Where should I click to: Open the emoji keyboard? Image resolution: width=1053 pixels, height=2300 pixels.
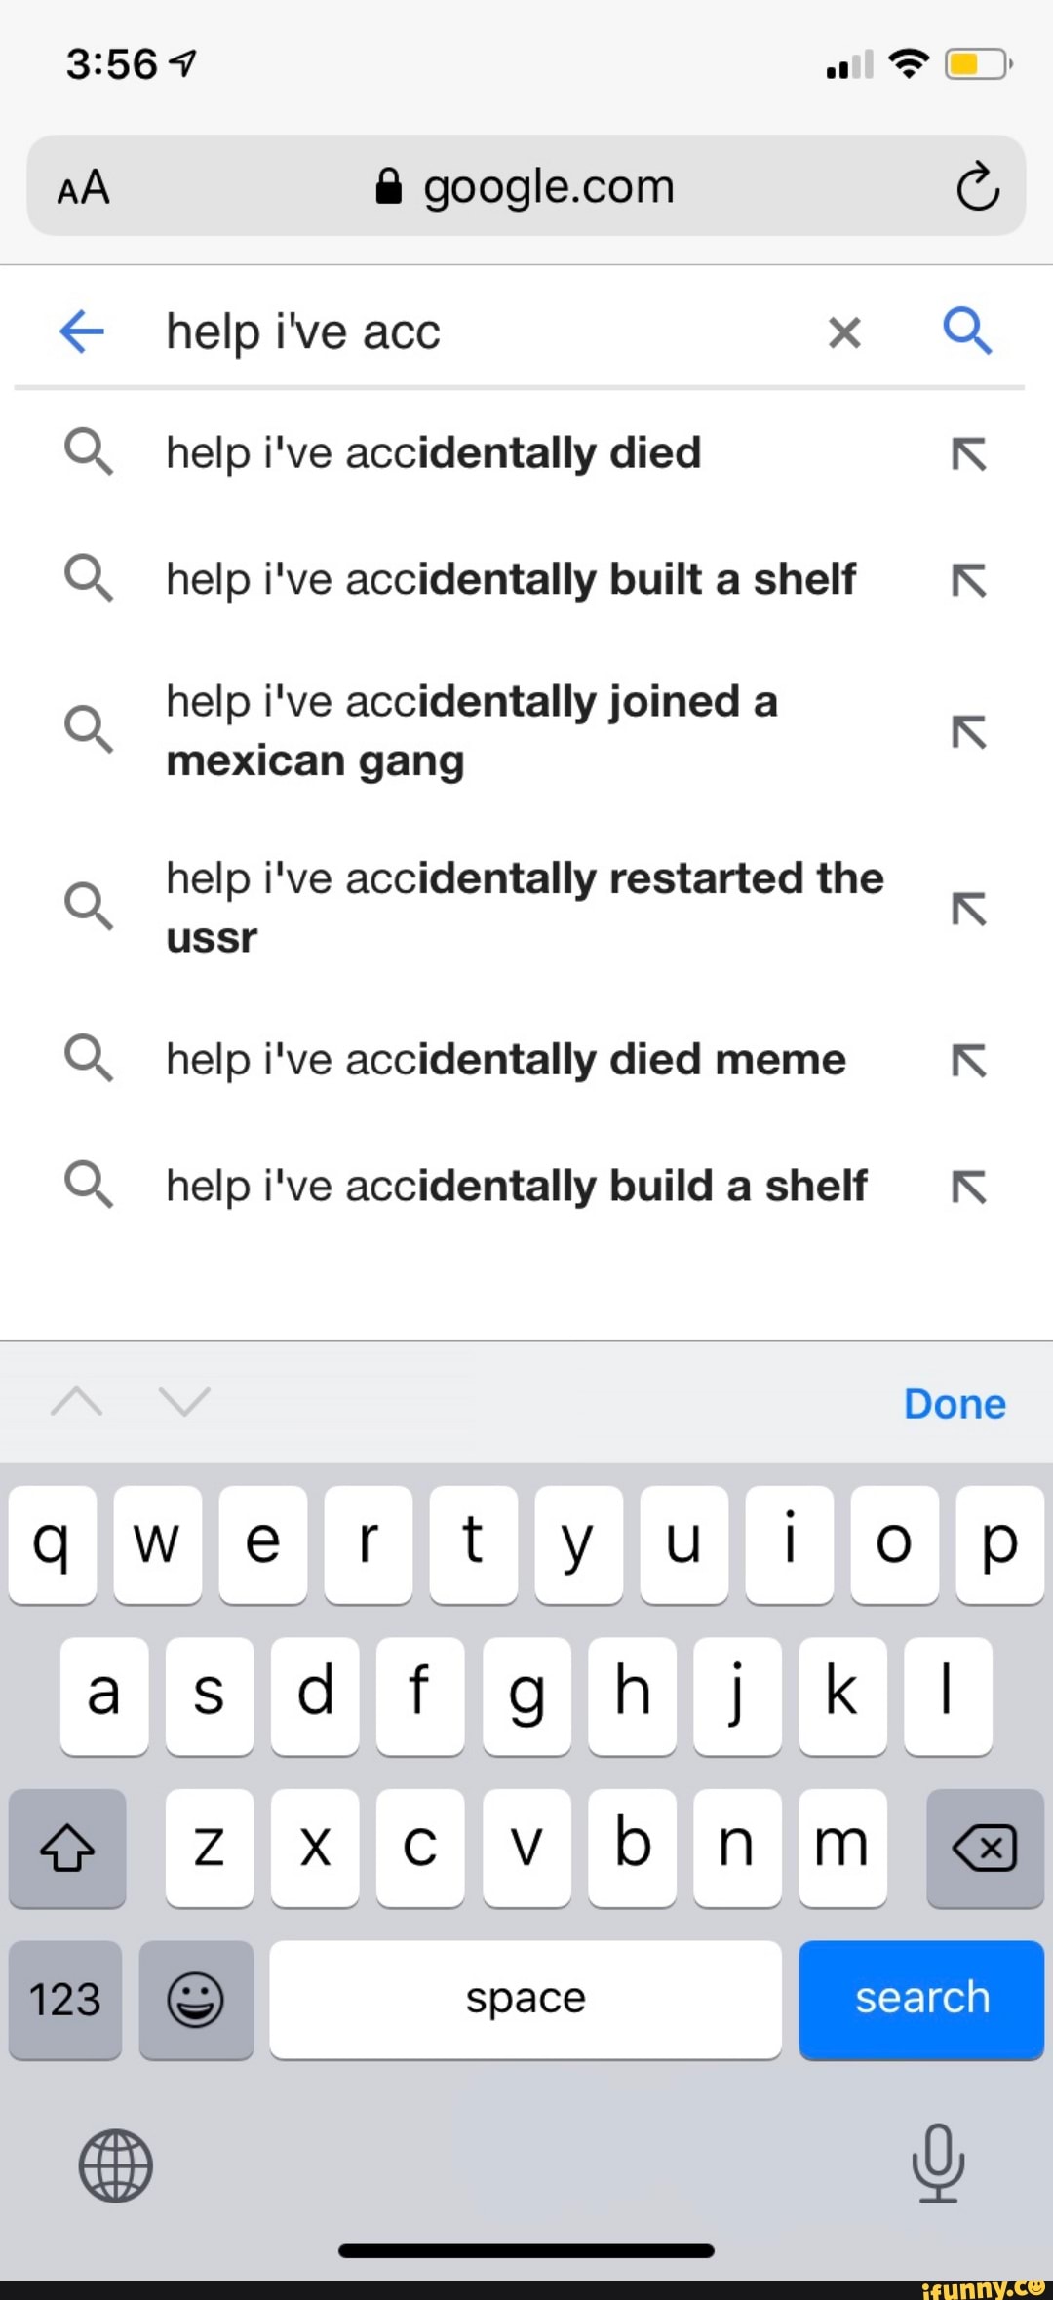tap(196, 2000)
